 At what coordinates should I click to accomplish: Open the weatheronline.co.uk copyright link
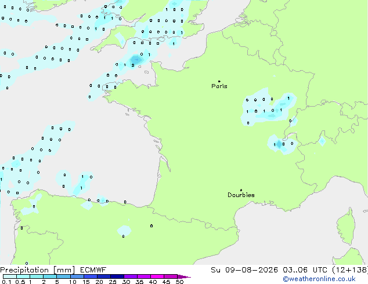click(x=319, y=279)
